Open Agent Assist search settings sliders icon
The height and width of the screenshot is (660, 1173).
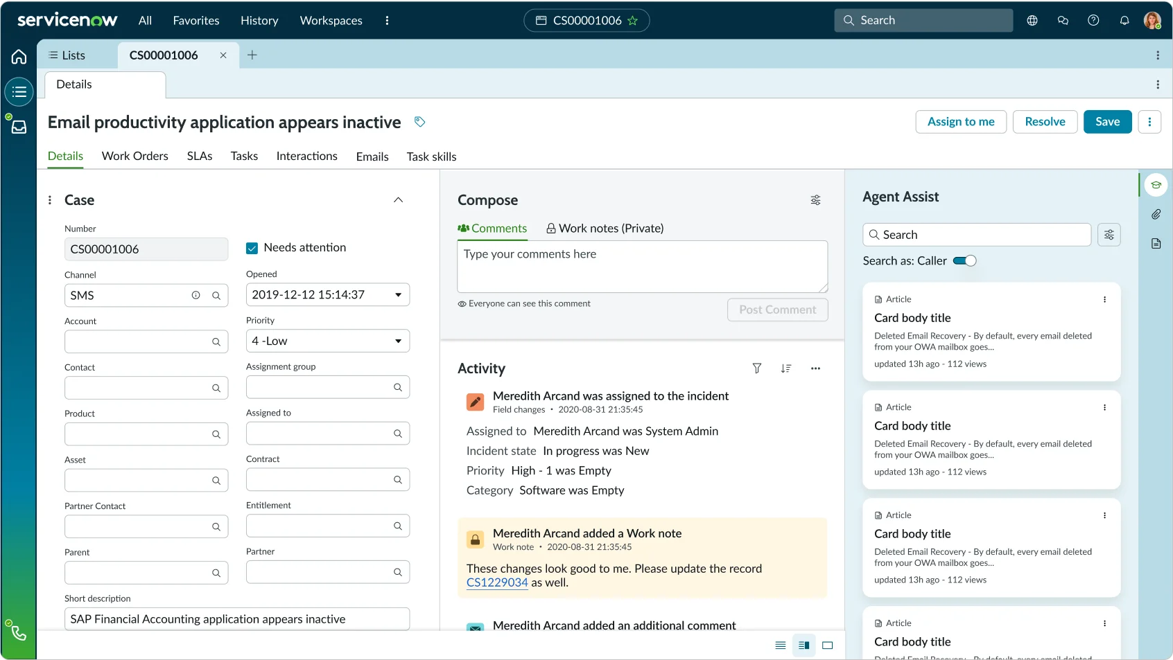click(1109, 234)
